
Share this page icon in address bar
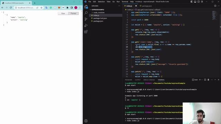pyautogui.click(x=37, y=8)
